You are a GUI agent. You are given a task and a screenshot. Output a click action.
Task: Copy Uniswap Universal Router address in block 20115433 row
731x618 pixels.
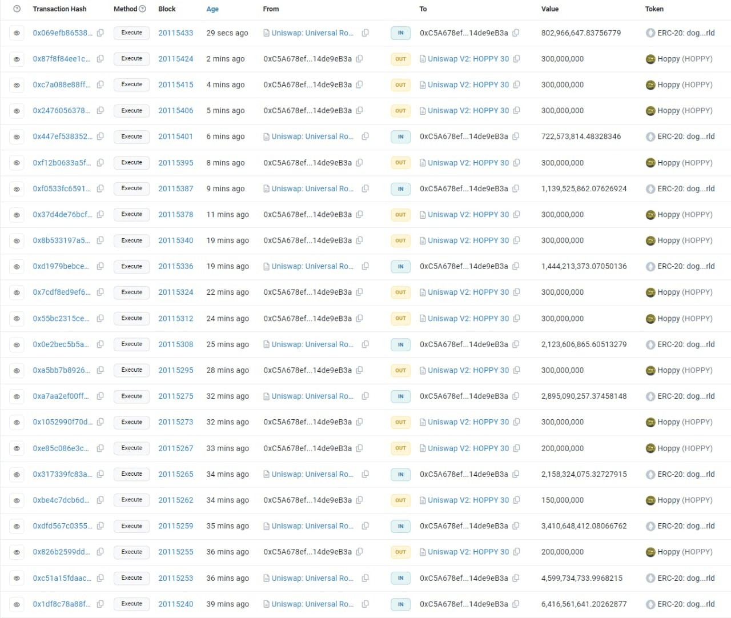coord(365,33)
